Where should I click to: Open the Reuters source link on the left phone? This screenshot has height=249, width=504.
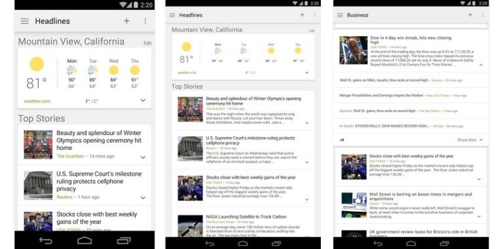(64, 197)
